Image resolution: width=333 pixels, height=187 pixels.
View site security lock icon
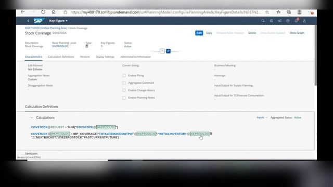coord(65,12)
